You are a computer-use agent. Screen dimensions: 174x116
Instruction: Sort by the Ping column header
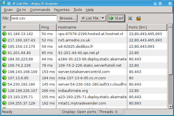pyautogui.click(x=48, y=27)
